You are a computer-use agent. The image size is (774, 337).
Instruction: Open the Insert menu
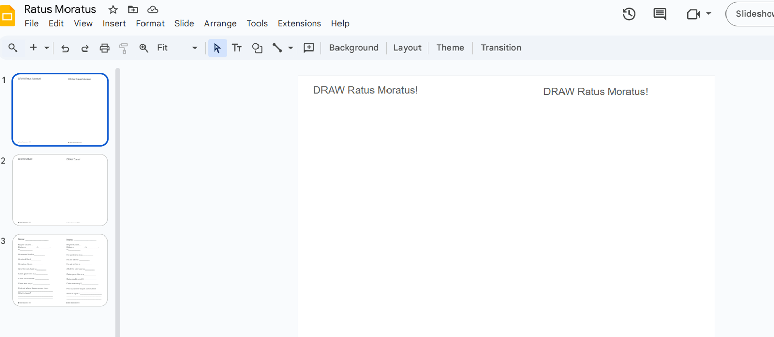tap(114, 23)
